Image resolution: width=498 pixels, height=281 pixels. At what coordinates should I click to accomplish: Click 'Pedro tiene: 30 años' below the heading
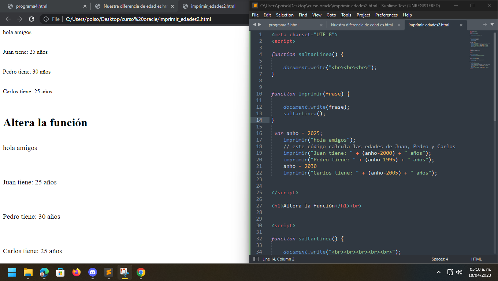tap(31, 217)
